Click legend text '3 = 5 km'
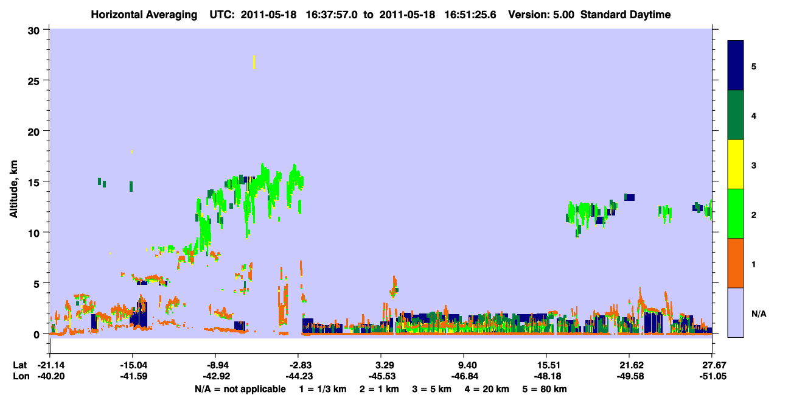The width and height of the screenshot is (791, 406). tap(433, 389)
